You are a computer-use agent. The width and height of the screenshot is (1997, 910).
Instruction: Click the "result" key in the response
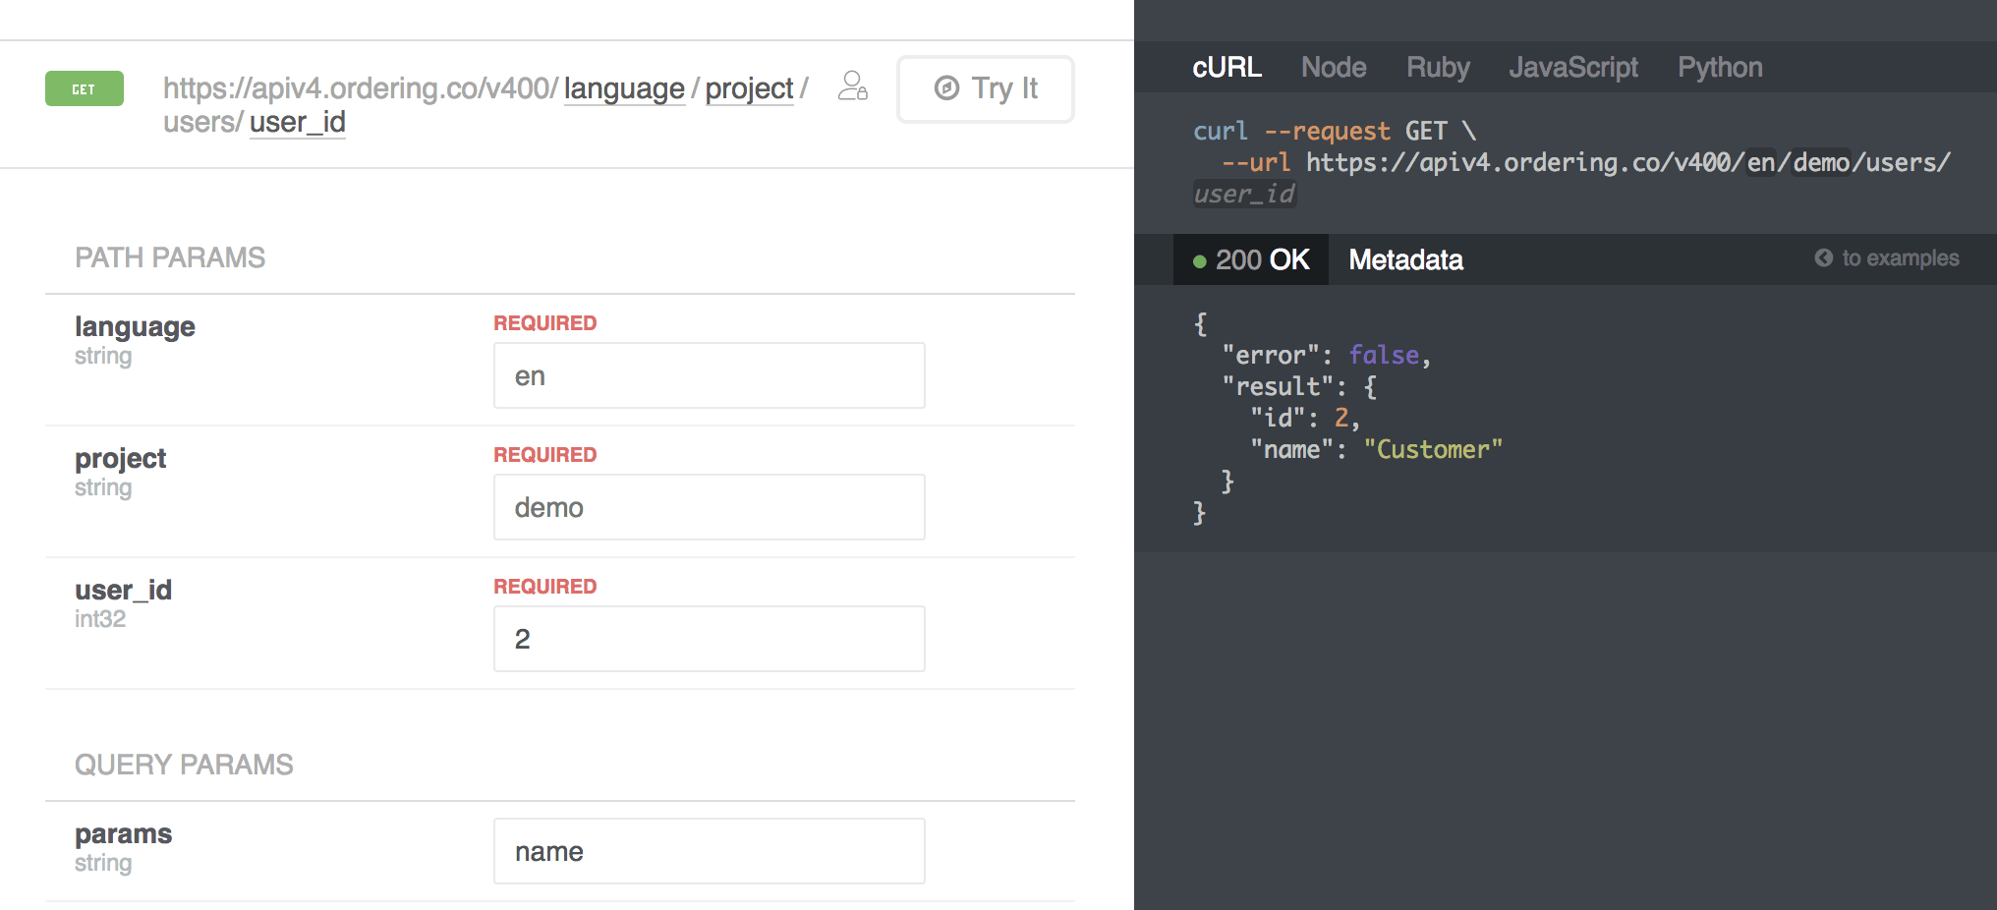tap(1278, 386)
